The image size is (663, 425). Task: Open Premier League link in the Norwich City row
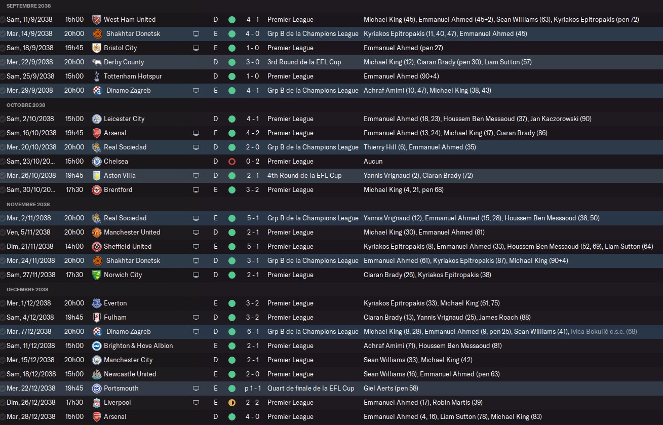click(x=290, y=275)
